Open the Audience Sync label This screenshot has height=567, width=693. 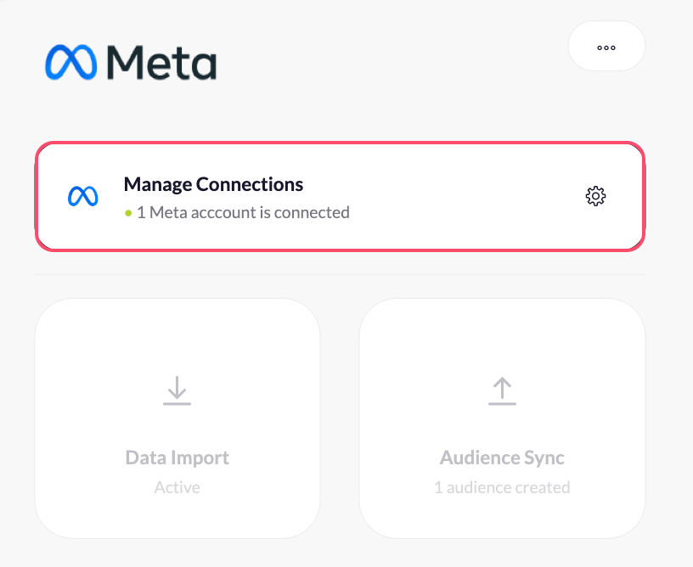click(502, 458)
